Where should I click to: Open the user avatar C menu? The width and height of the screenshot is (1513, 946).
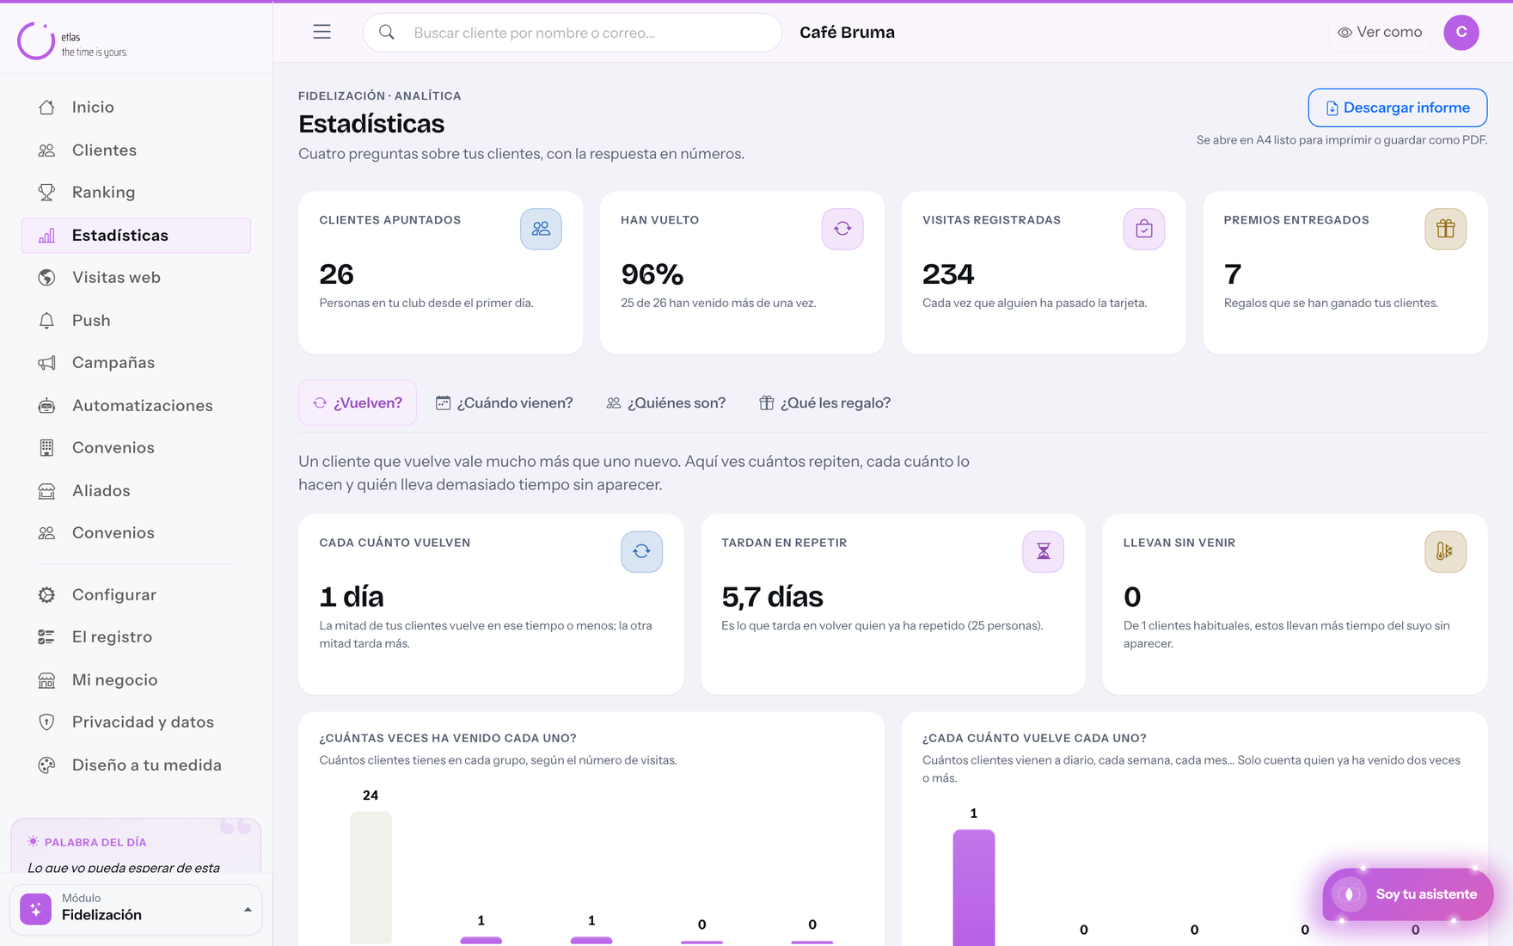click(x=1461, y=32)
